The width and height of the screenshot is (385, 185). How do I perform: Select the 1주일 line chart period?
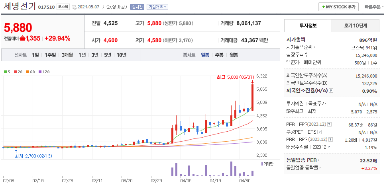tap(50, 55)
